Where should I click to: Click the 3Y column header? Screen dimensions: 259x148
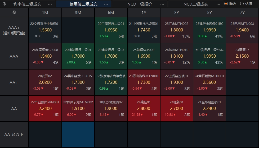tap(177, 12)
